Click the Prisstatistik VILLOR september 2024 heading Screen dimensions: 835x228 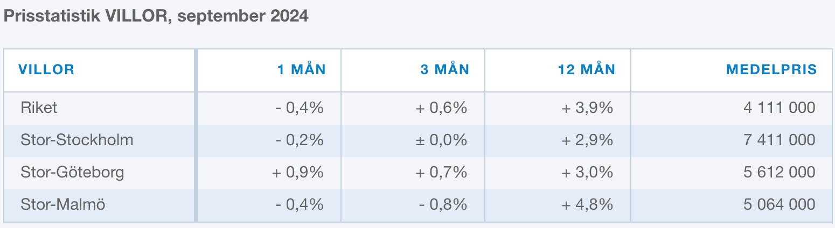156,16
